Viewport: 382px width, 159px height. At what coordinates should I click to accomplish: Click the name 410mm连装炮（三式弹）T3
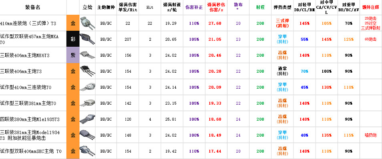28,23
